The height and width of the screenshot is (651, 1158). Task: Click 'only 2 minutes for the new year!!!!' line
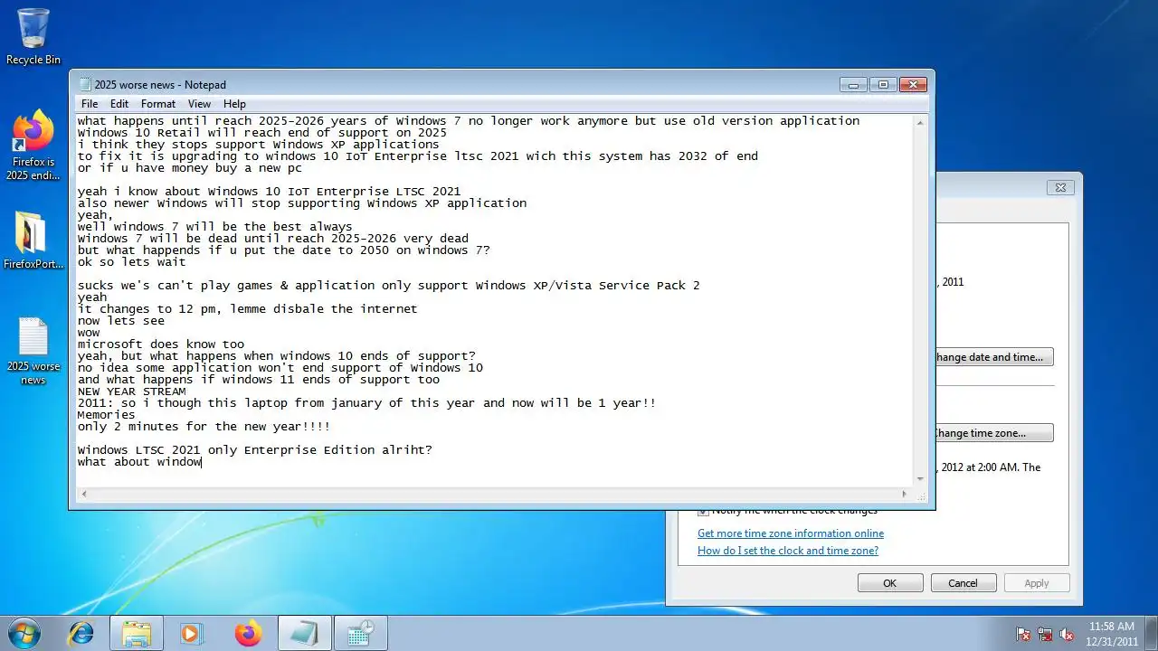(x=204, y=427)
